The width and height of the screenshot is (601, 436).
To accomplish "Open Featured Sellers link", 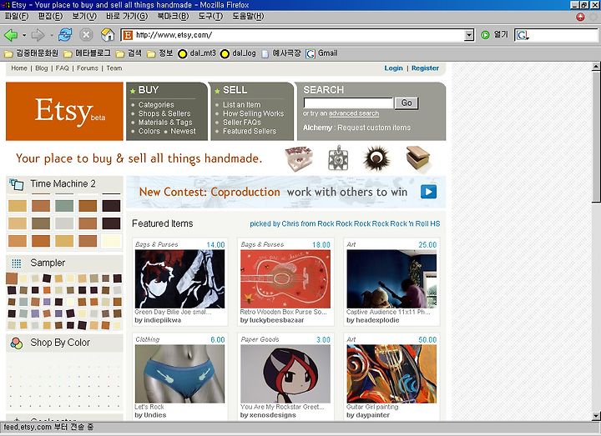I will coord(250,131).
